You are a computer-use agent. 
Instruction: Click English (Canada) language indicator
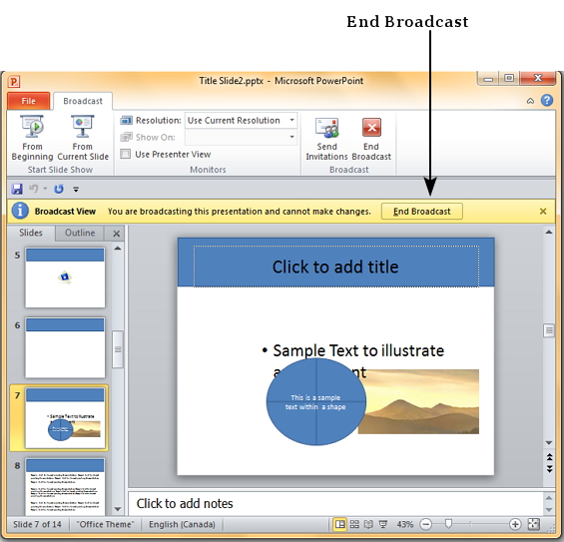point(182,524)
